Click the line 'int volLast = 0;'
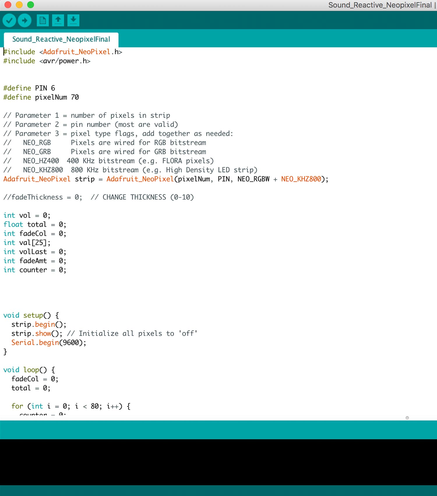The width and height of the screenshot is (437, 496). (x=35, y=252)
